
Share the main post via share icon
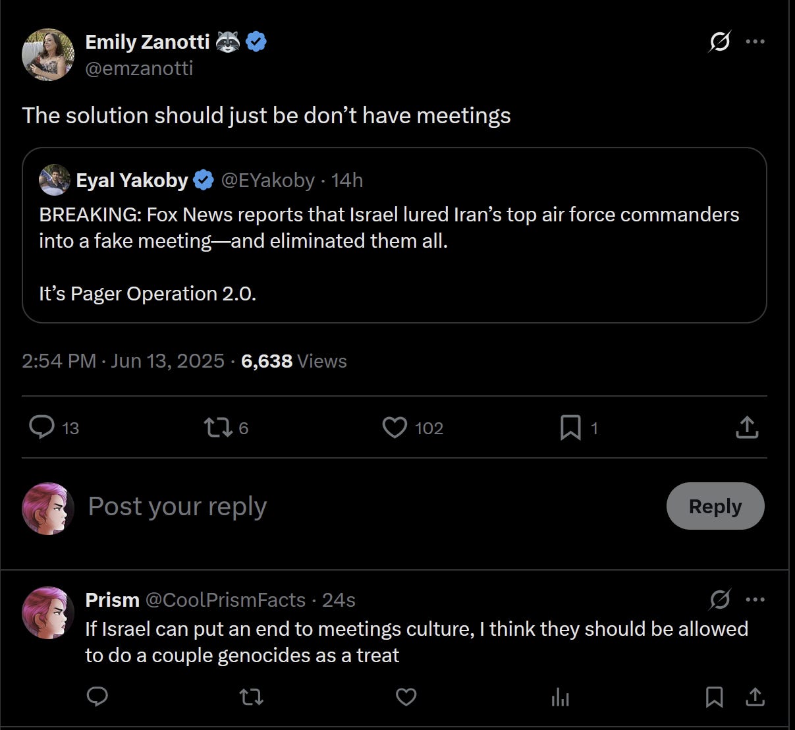[x=746, y=428]
